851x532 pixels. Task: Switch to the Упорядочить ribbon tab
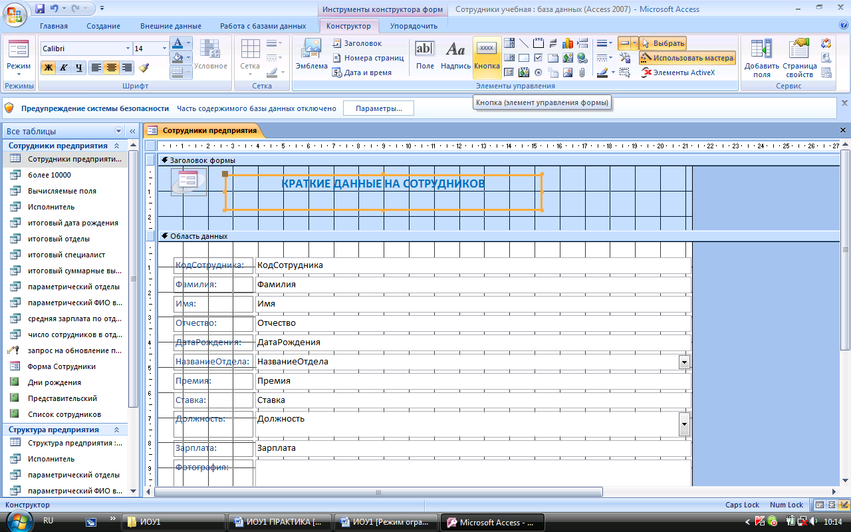[x=414, y=26]
